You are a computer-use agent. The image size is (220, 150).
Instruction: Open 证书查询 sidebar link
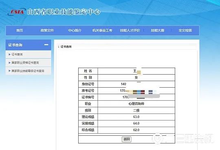[x=17, y=55]
